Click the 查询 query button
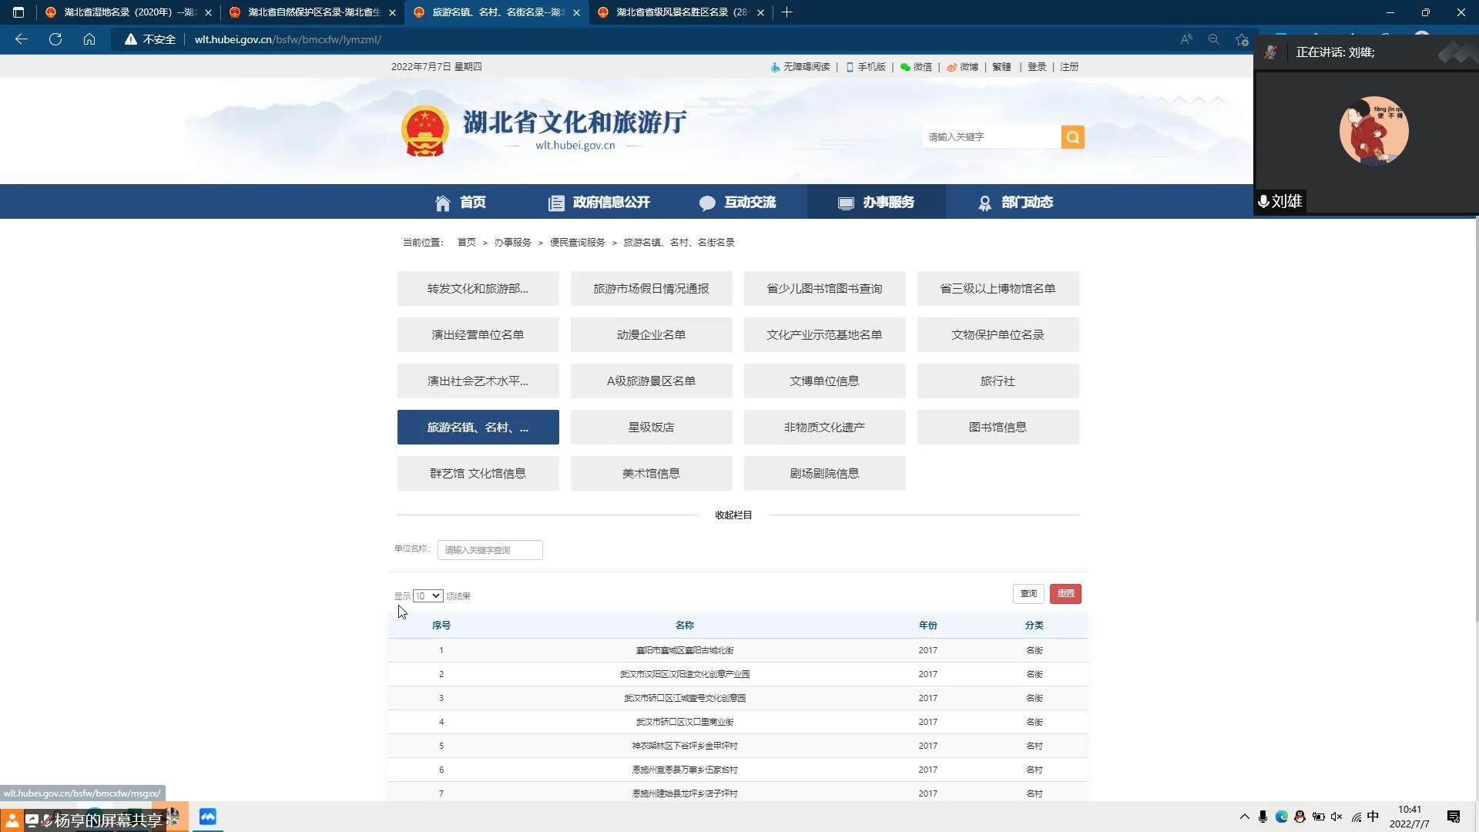This screenshot has height=832, width=1479. click(1028, 593)
